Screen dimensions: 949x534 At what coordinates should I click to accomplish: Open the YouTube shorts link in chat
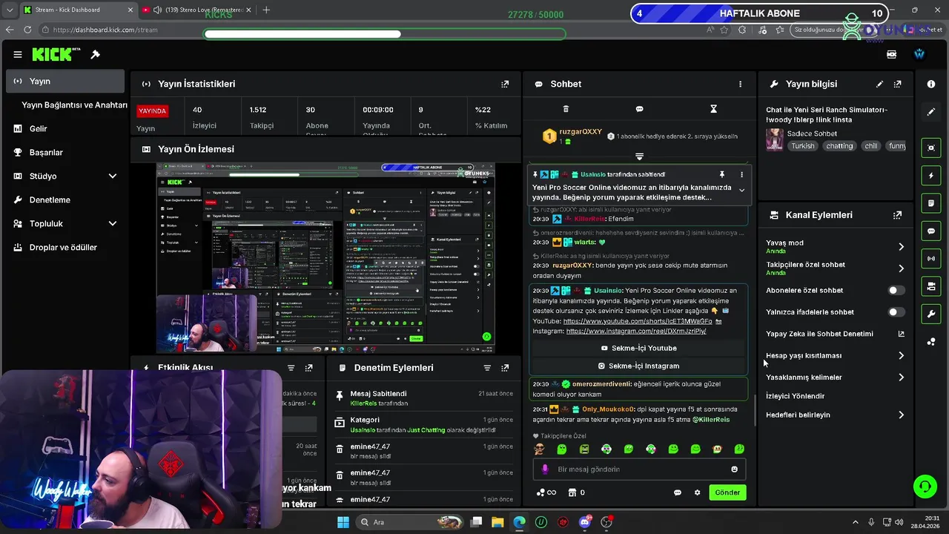click(x=638, y=321)
